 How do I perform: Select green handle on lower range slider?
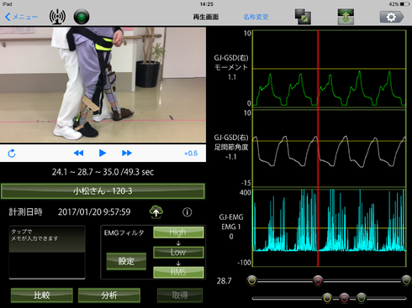point(362,298)
